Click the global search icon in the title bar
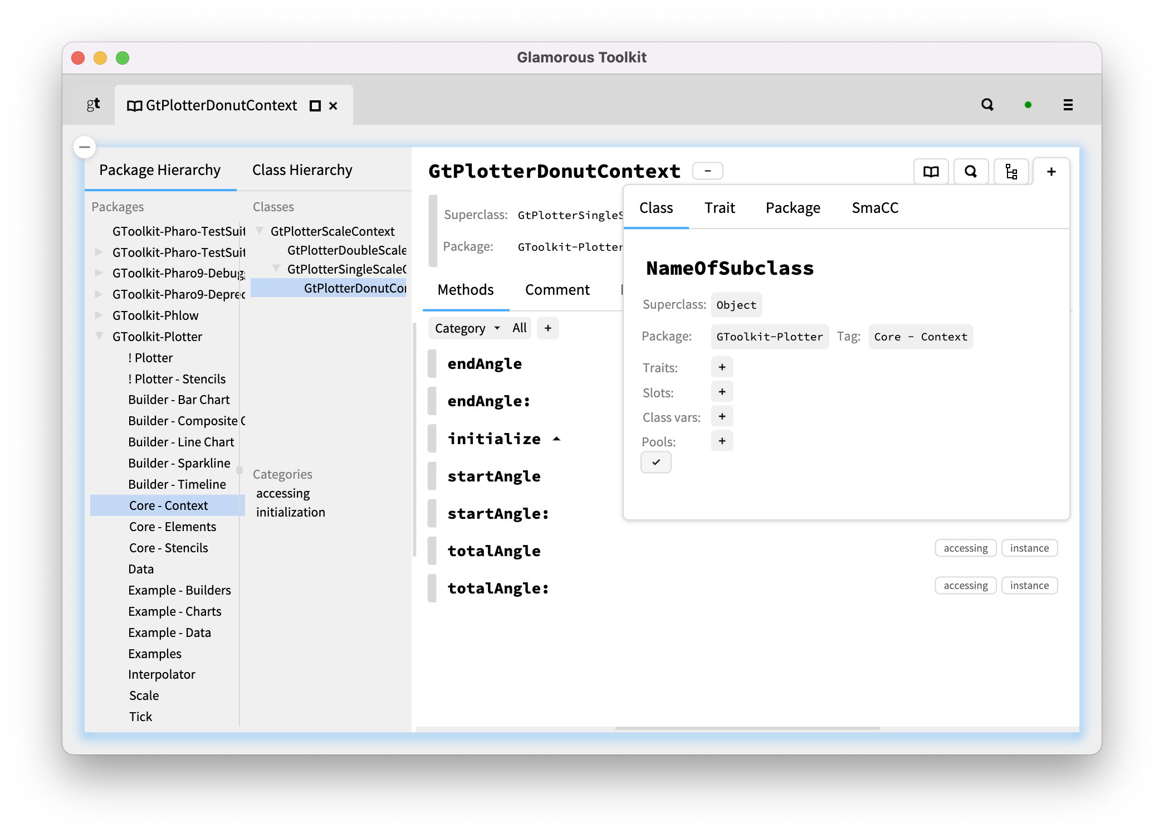The height and width of the screenshot is (837, 1164). 987,105
